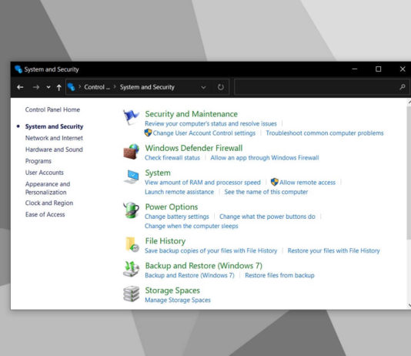Click the System computer monitor icon
Viewport: 411px width, 356px height.
[132, 176]
